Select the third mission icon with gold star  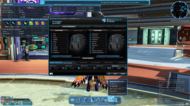(19, 23)
